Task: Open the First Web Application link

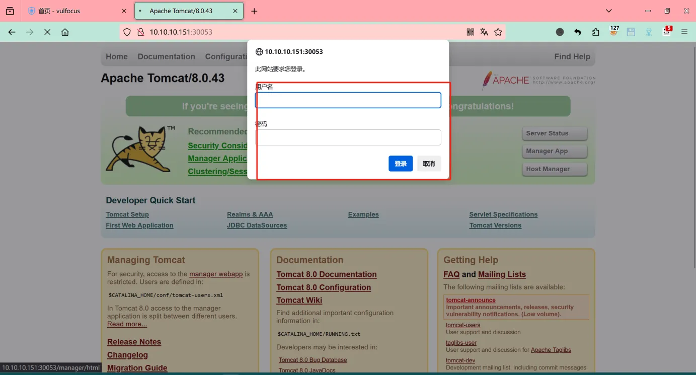Action: coord(139,226)
